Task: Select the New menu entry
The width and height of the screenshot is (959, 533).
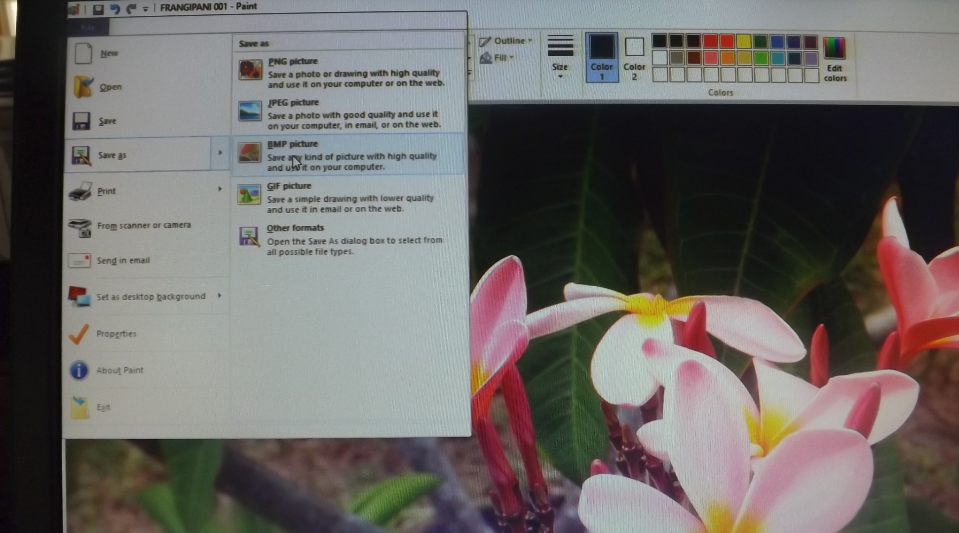Action: tap(148, 53)
